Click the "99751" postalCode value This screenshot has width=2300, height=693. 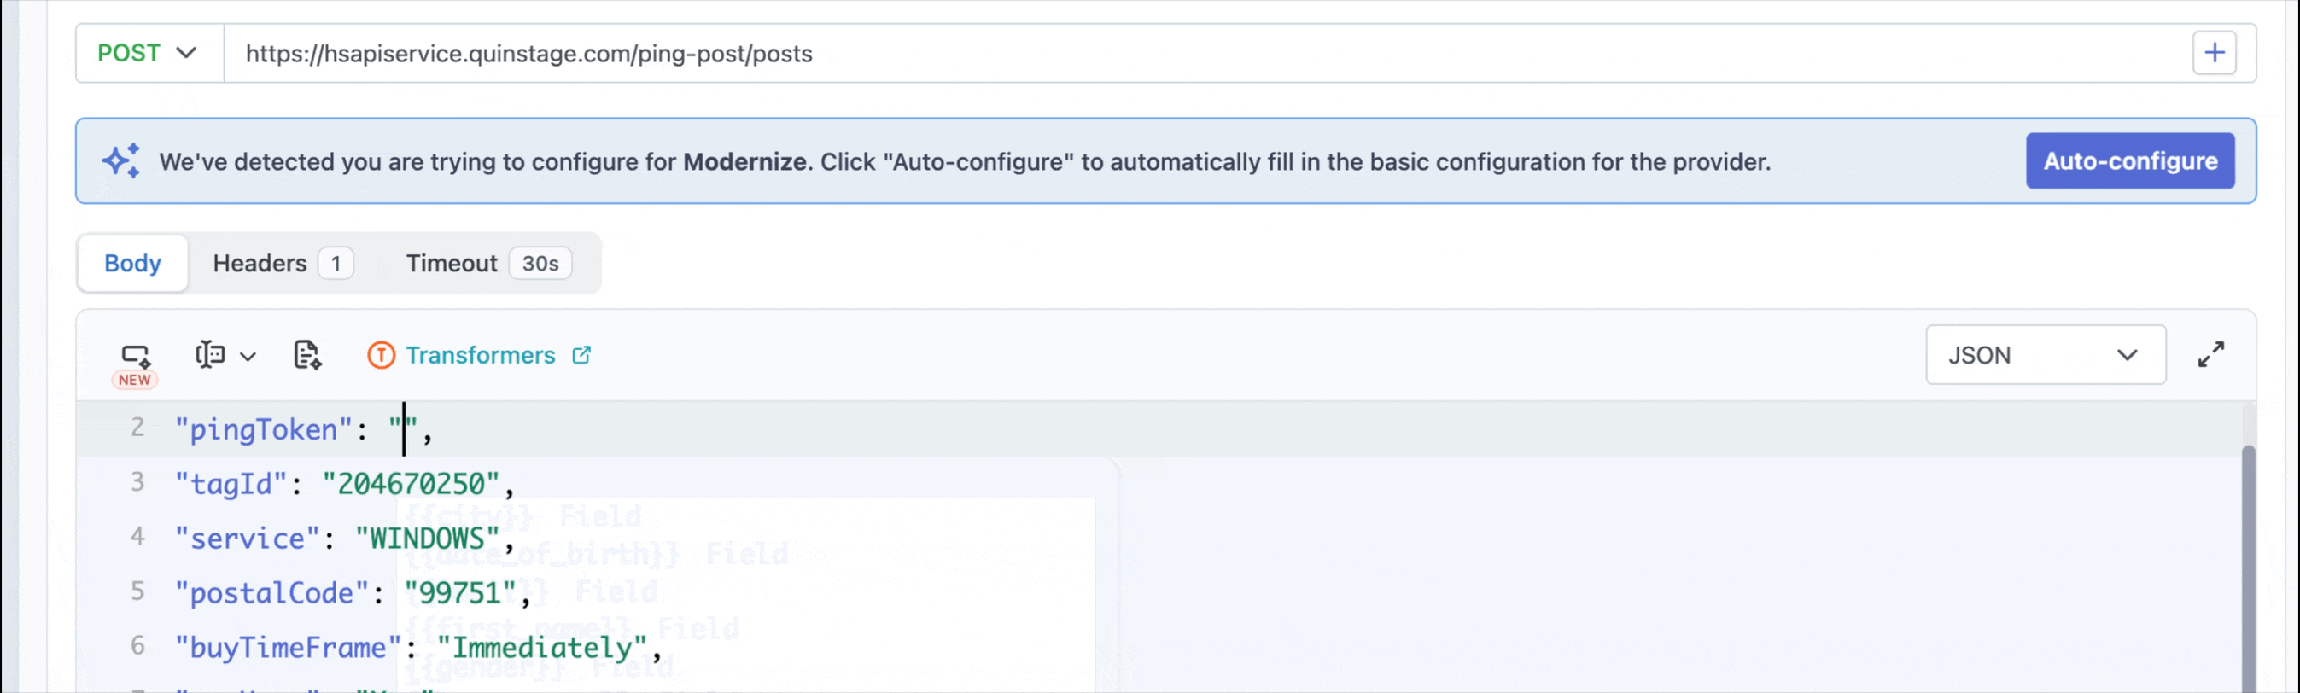pos(460,593)
